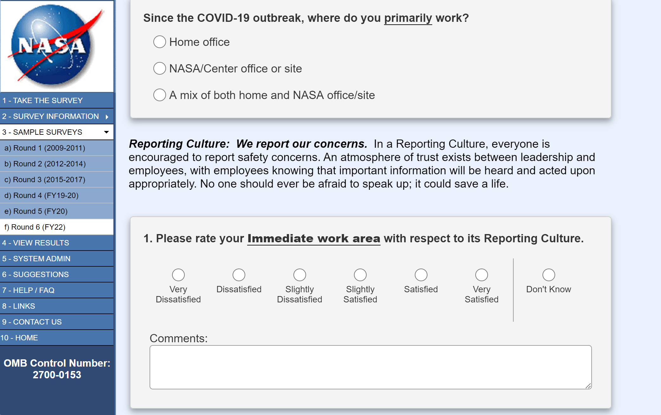Image resolution: width=661 pixels, height=415 pixels.
Task: Click inside the Comments text box
Action: click(370, 367)
